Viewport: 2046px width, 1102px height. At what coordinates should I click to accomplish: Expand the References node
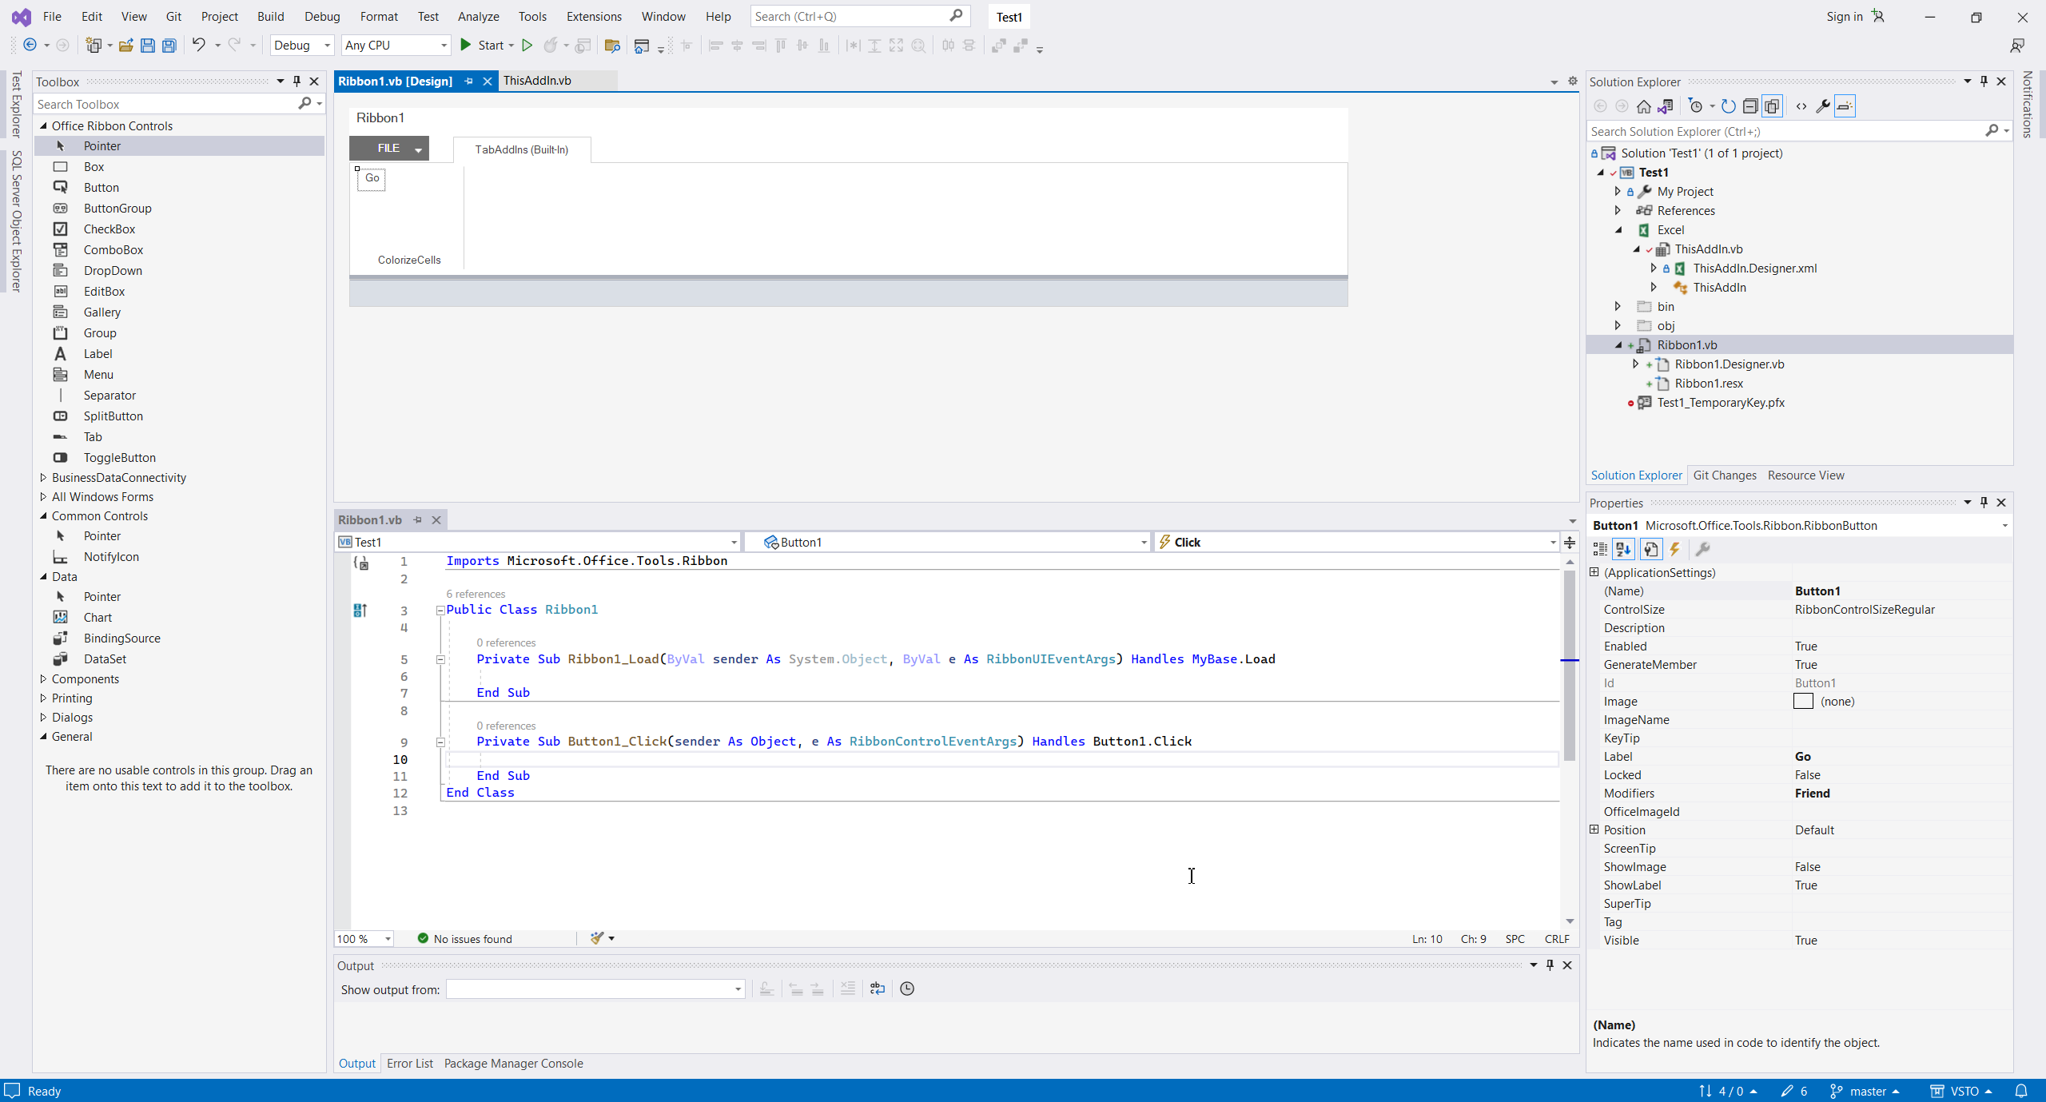1618,210
